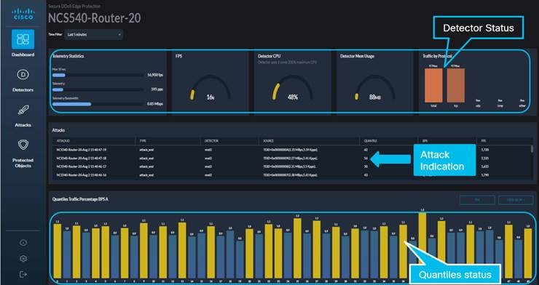Open the Time Filter 'Last 5 minutes' dropdown
This screenshot has height=285, width=539.
(93, 35)
